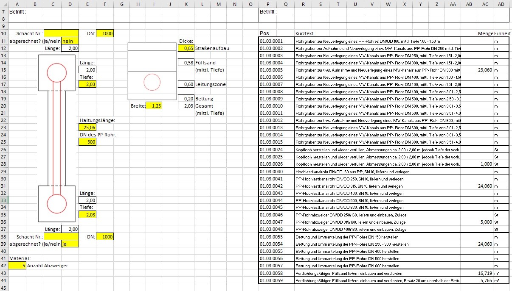Click the Breite cell showing 1,25

click(x=154, y=106)
